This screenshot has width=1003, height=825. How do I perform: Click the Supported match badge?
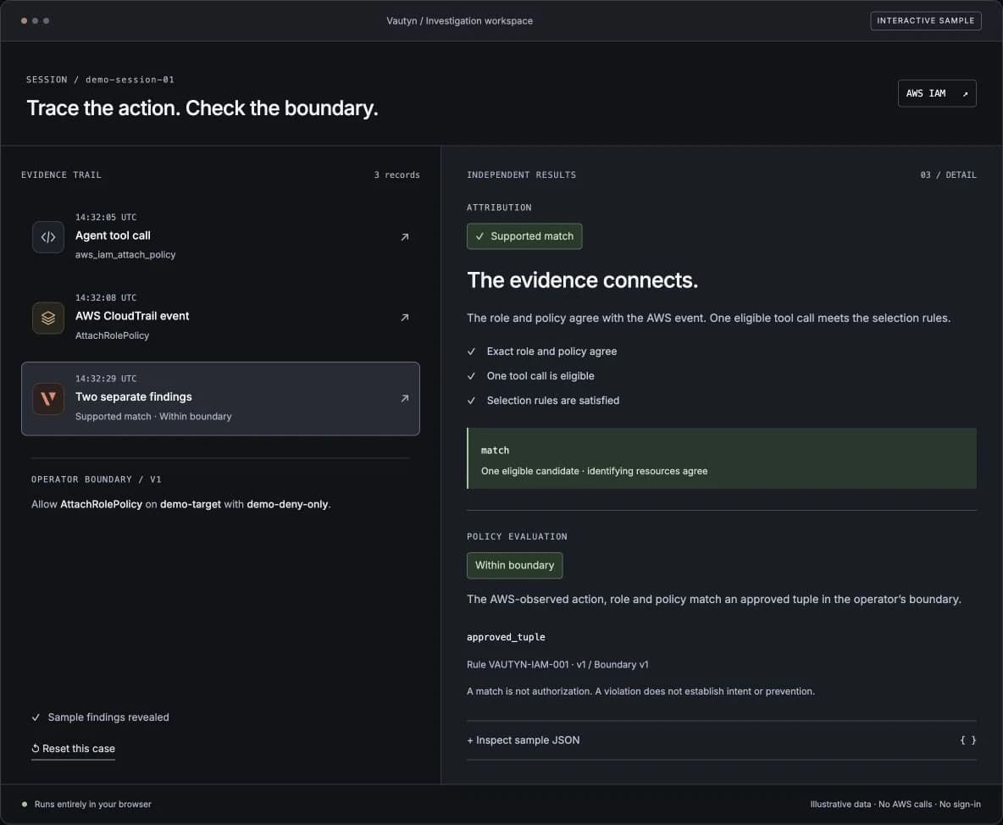point(524,236)
